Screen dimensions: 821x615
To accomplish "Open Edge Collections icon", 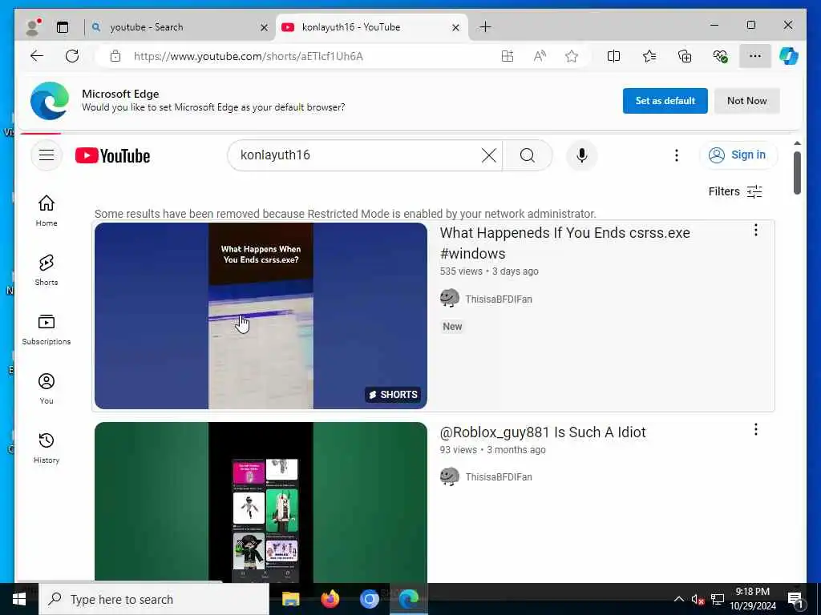I will coord(685,56).
